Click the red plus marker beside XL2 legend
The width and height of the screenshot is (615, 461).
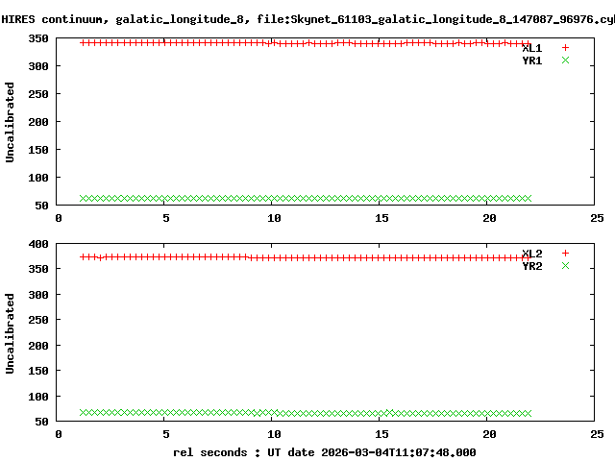coord(565,254)
